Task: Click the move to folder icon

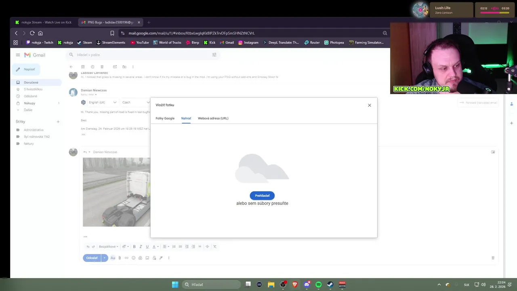Action: [x=124, y=67]
